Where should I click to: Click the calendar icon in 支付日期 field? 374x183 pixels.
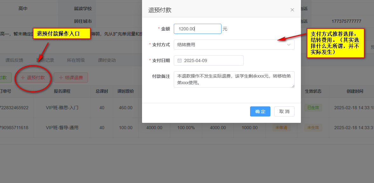click(x=180, y=60)
